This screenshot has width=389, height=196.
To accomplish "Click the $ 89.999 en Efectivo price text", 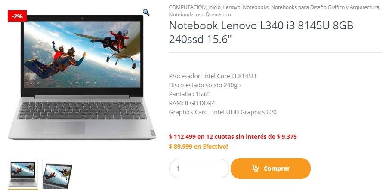I will (x=198, y=147).
